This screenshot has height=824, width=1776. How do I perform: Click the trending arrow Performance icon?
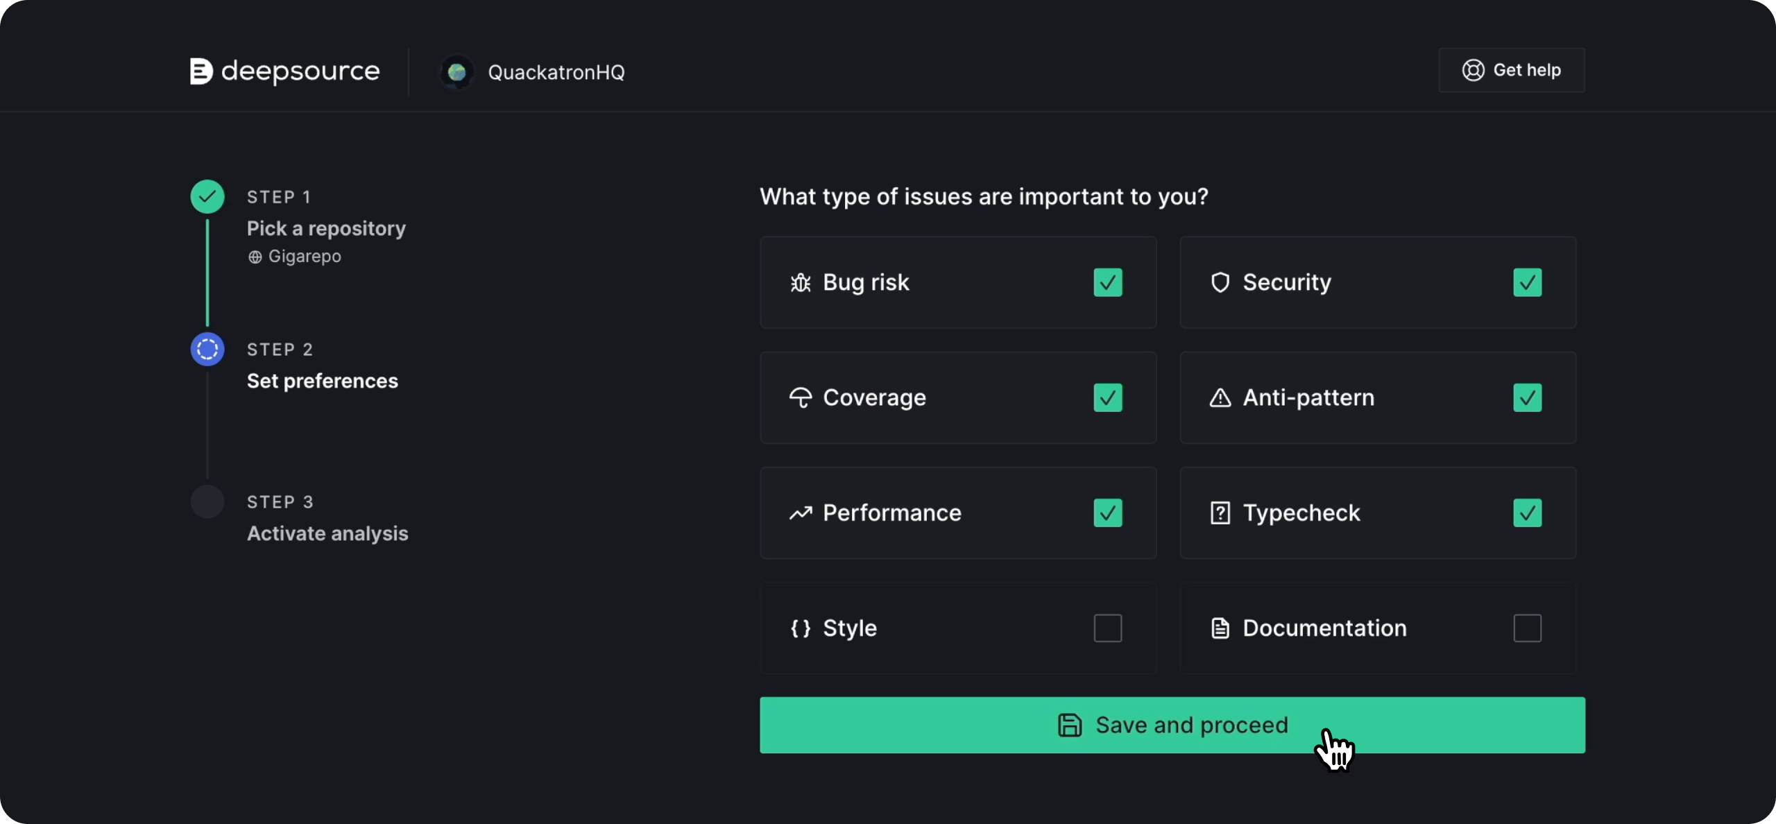click(x=801, y=513)
